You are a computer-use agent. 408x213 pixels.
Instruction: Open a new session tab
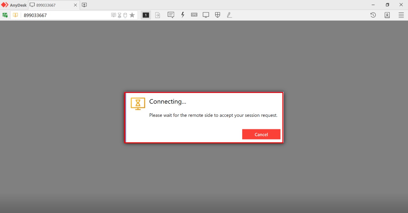(x=84, y=5)
